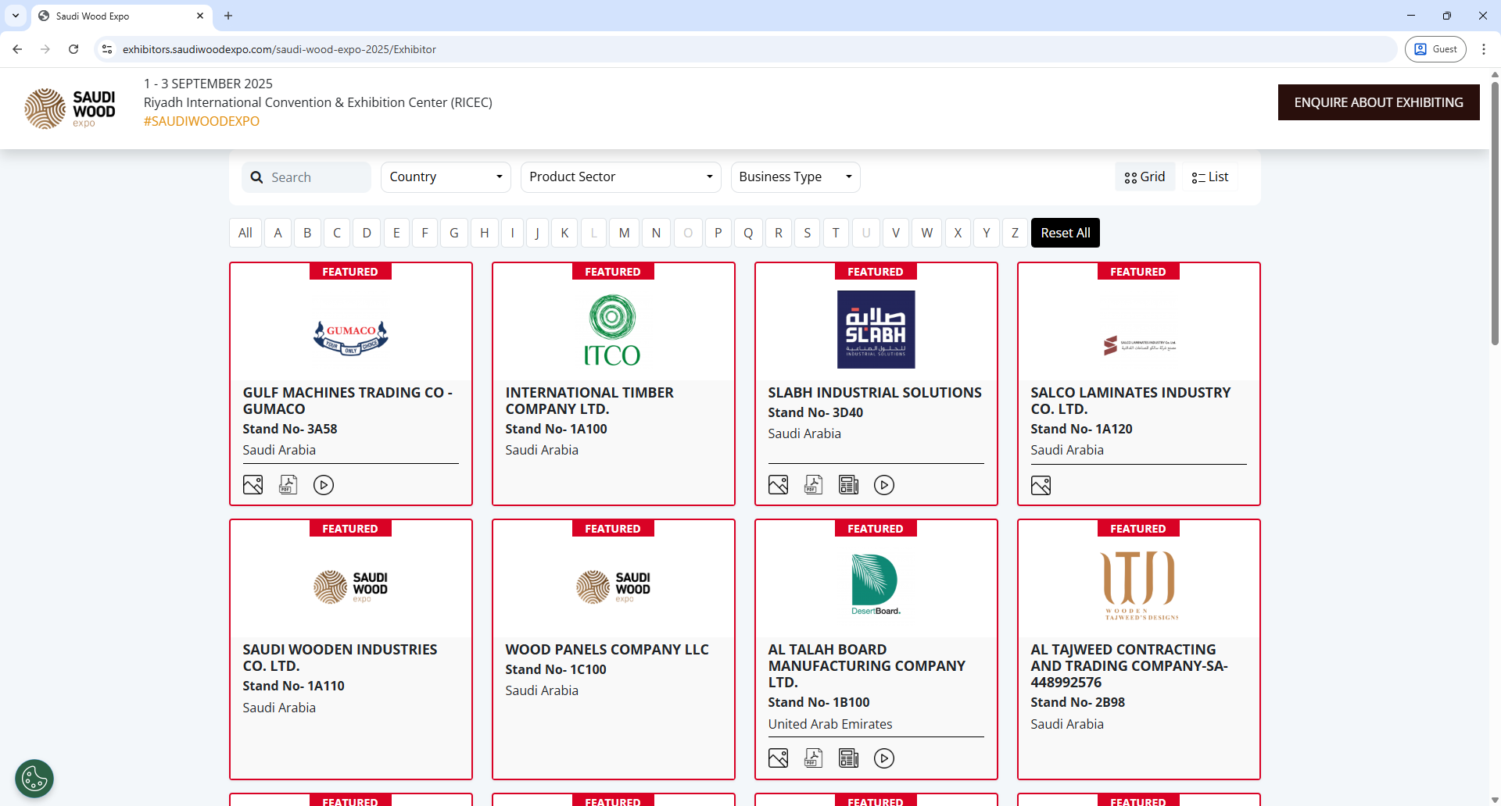Switch to Grid view
1501x806 pixels.
(x=1144, y=177)
